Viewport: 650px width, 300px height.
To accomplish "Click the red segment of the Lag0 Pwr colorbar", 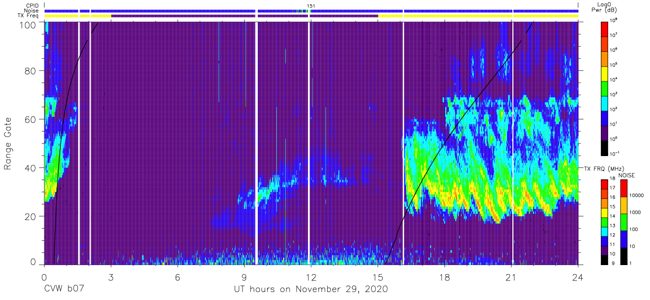I will (x=604, y=28).
